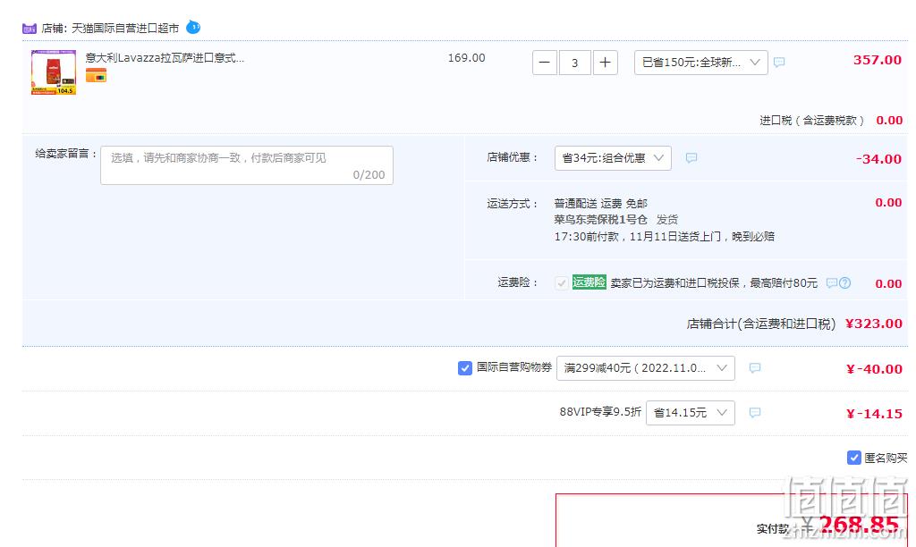Click the green 运费险 badge

click(589, 282)
